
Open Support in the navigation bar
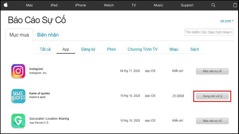187,5
